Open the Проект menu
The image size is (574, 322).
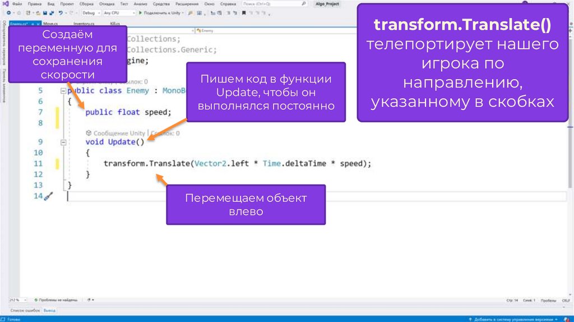67,4
